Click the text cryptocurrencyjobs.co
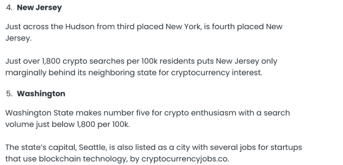Screen dimensions: 343x165 click(185, 159)
